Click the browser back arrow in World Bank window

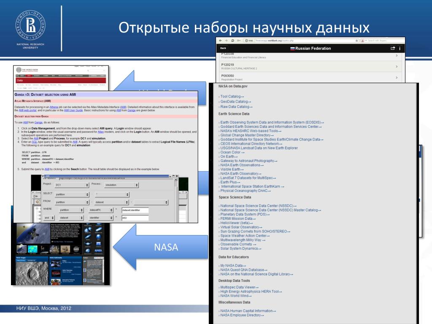pyautogui.click(x=220, y=40)
